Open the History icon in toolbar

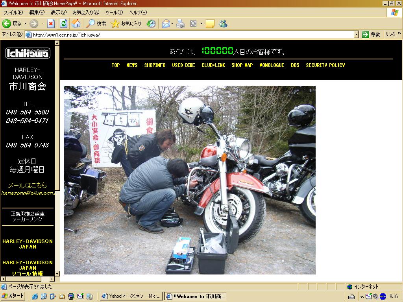151,24
